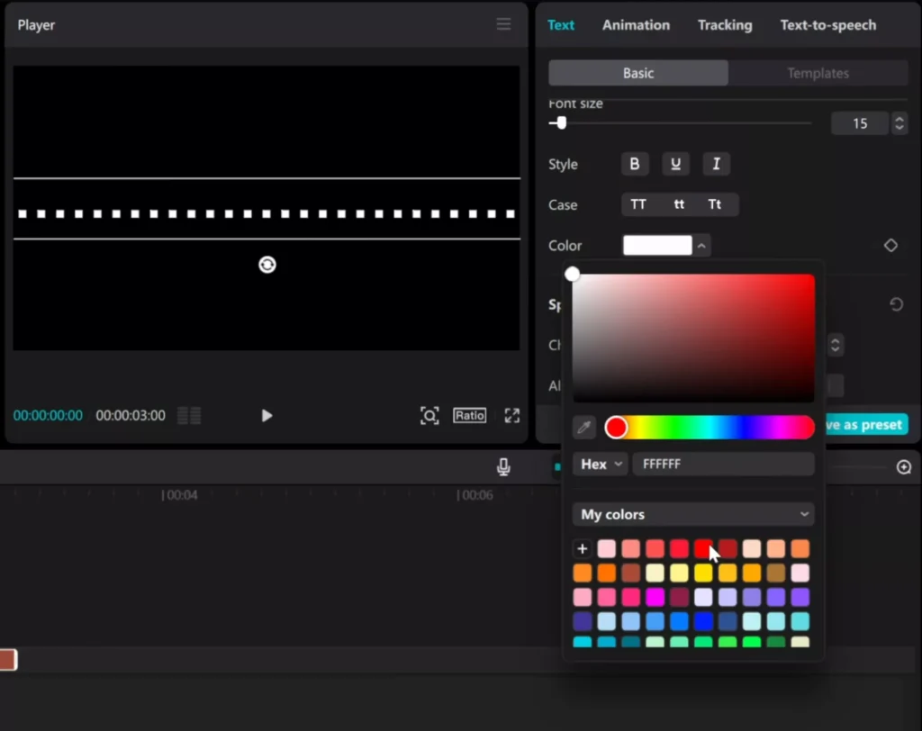Add a new custom color with plus

[583, 548]
